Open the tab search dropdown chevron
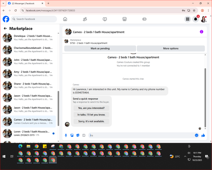This screenshot has height=170, width=212. [3, 3]
